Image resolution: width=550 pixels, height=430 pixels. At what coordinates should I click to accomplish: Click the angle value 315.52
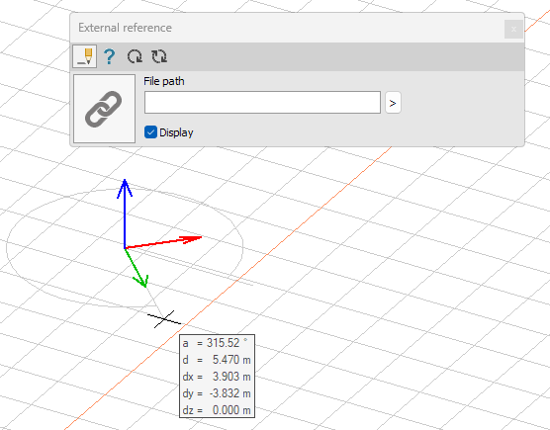(224, 343)
